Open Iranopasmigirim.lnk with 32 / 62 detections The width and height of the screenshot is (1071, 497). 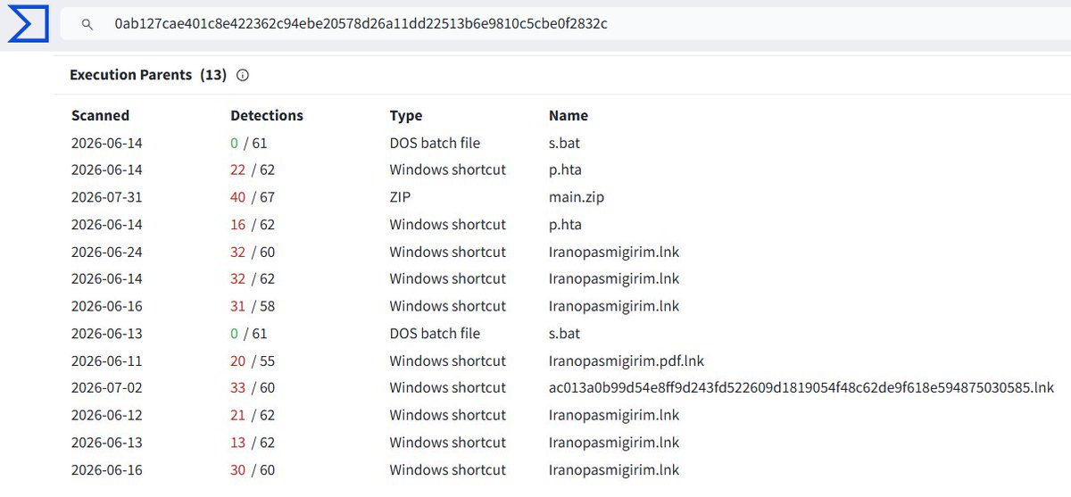pos(614,278)
